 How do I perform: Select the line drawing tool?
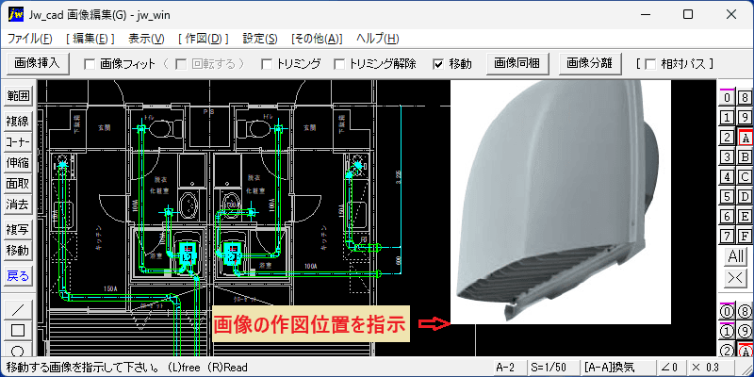click(x=17, y=309)
